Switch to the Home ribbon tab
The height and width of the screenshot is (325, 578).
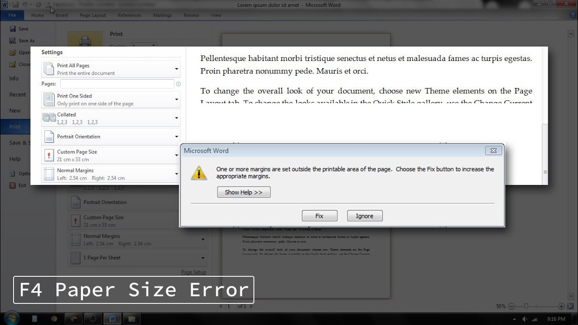click(x=37, y=15)
